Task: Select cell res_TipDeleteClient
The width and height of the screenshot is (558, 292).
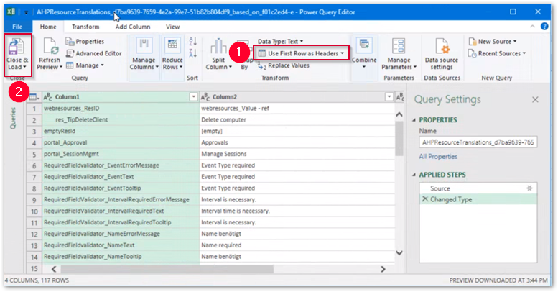Action: tap(121, 120)
